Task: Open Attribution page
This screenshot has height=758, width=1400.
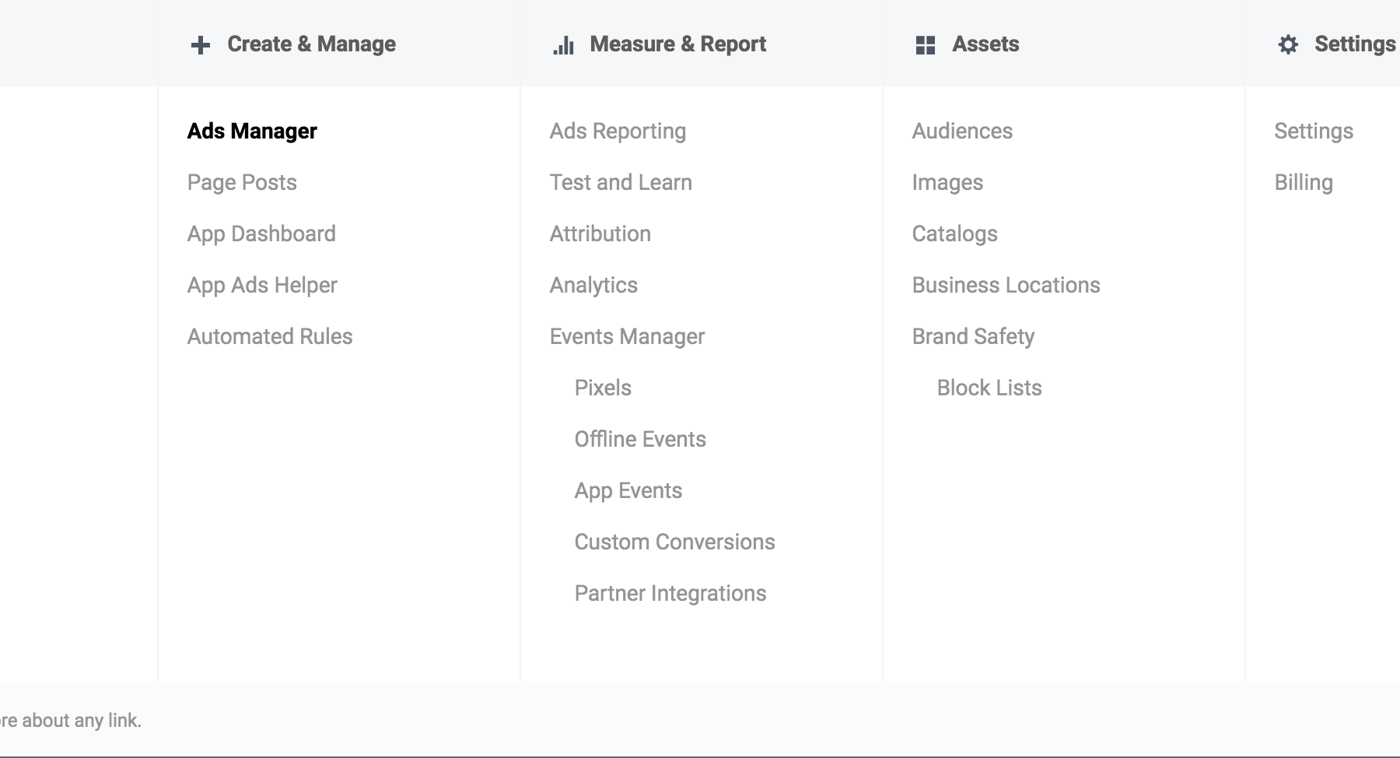Action: 600,233
